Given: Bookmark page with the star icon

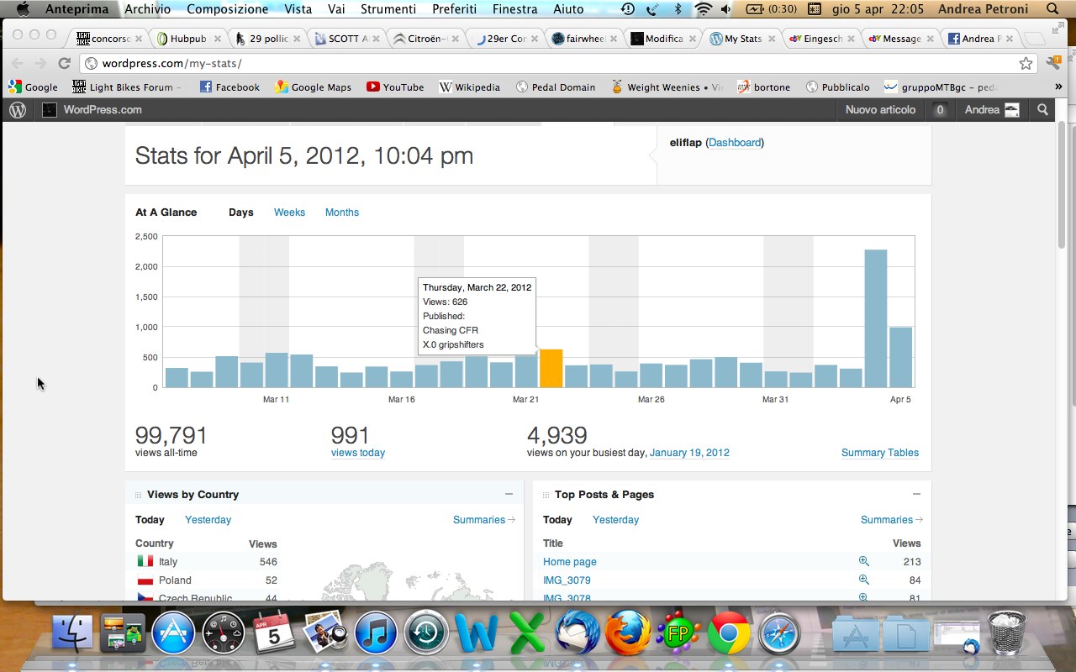Looking at the screenshot, I should pos(1026,64).
